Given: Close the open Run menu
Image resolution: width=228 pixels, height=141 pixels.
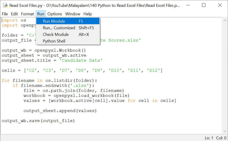Looking at the screenshot, I should pyautogui.click(x=41, y=14).
